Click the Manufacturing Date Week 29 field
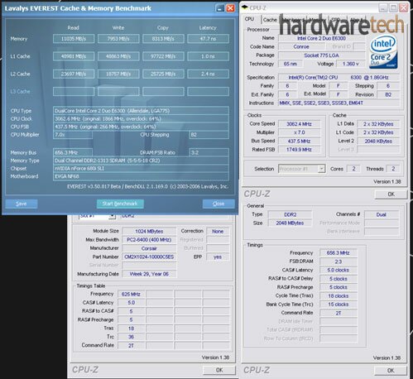The image size is (413, 379). pos(149,274)
